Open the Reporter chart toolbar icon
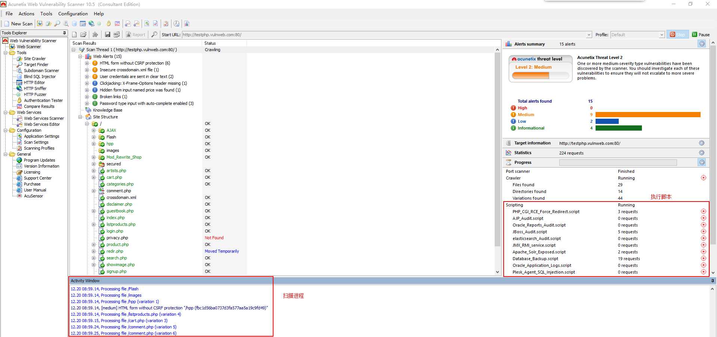Image resolution: width=717 pixels, height=337 pixels. coord(187,24)
